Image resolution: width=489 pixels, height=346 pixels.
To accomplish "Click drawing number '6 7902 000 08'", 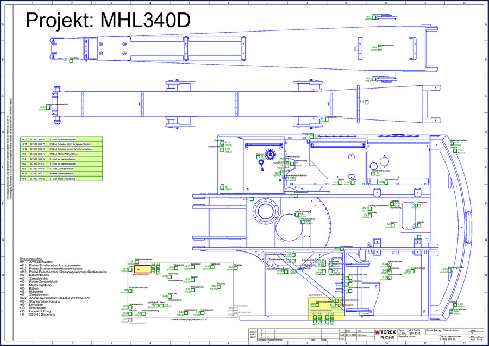I will pos(447,339).
